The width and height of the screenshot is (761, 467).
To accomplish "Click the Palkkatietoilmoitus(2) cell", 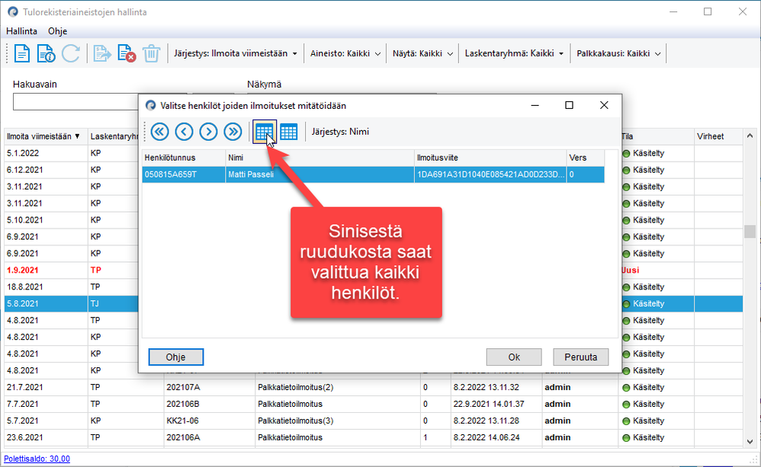I will [337, 387].
